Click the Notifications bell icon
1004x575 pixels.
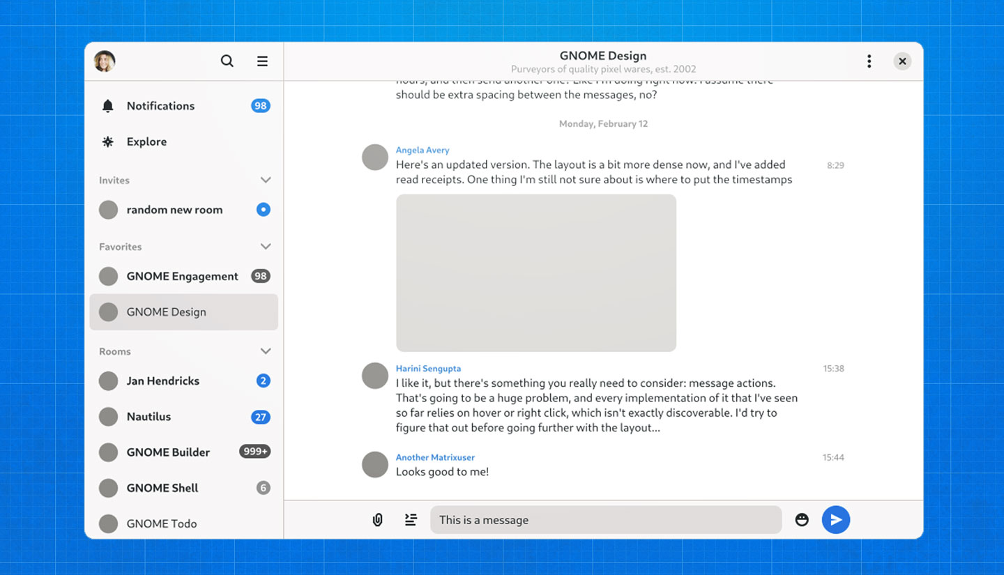tap(108, 105)
